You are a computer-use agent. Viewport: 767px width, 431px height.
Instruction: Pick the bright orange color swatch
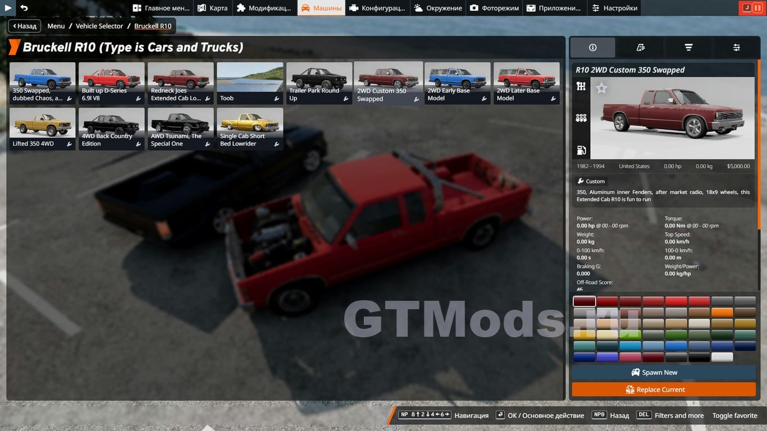pyautogui.click(x=722, y=313)
